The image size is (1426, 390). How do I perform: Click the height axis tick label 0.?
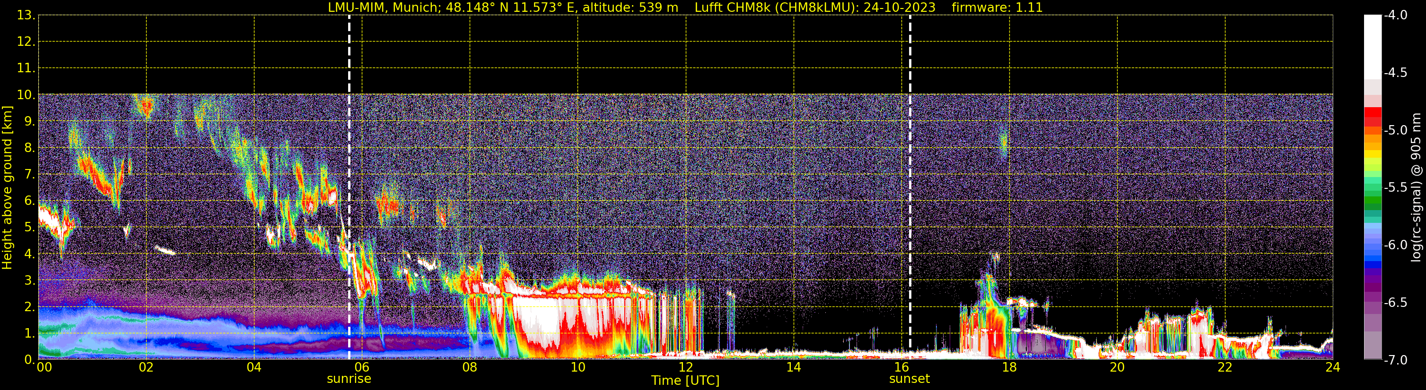(29, 360)
